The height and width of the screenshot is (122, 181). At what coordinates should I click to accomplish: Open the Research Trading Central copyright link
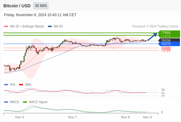pos(155,27)
